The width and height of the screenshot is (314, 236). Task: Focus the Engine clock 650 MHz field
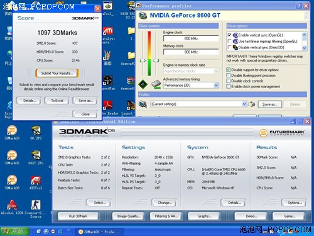191,38
